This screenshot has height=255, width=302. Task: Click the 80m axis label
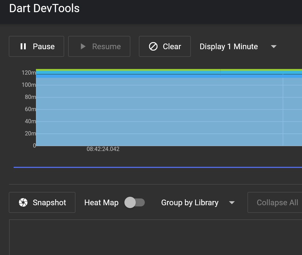click(x=30, y=97)
